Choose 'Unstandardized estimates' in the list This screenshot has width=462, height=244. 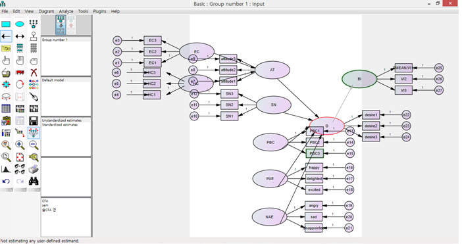pos(66,120)
